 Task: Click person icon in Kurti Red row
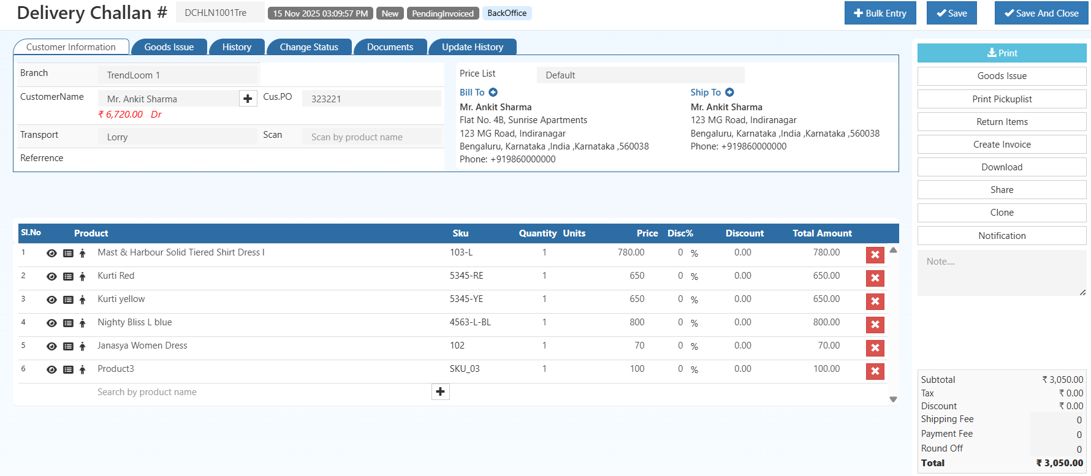82,276
